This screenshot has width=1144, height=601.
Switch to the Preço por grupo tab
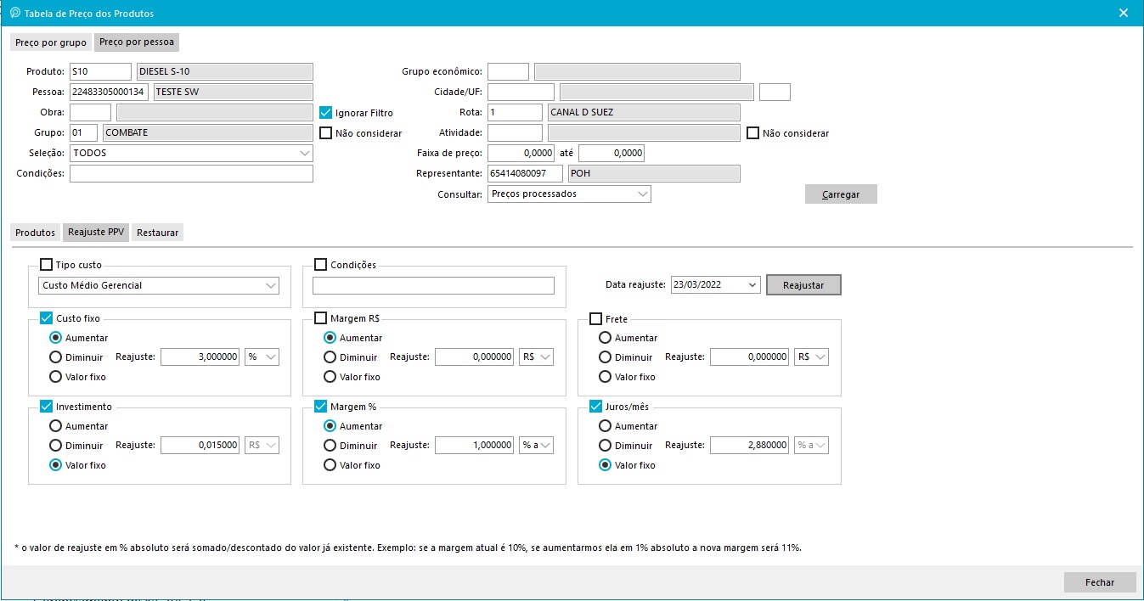[51, 42]
